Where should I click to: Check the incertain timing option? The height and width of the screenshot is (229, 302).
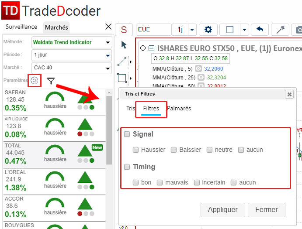197,182
